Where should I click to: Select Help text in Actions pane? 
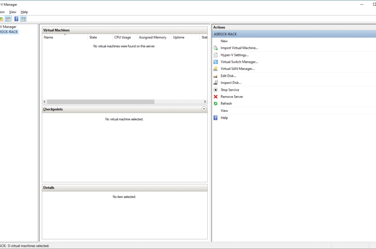224,118
